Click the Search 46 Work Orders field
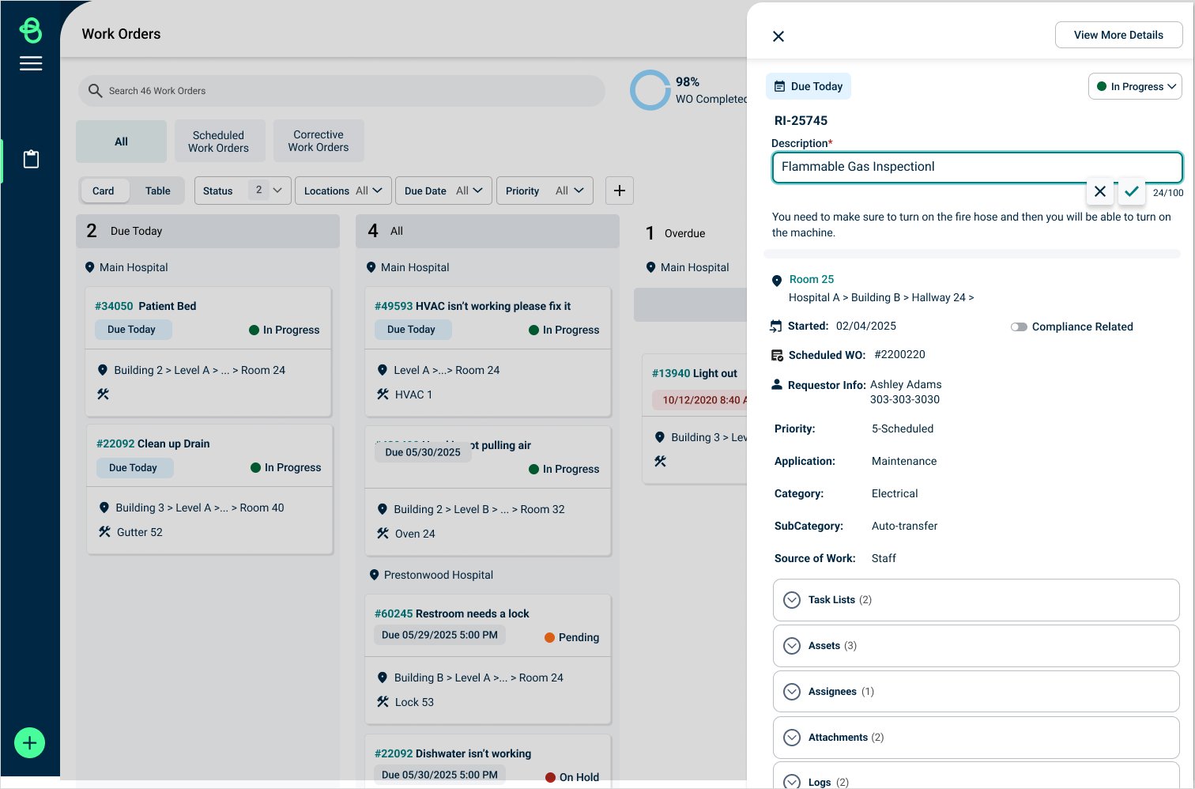 [341, 91]
